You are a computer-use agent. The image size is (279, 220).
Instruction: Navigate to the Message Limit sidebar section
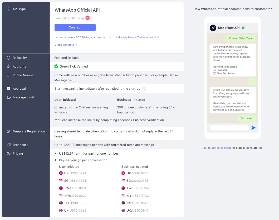click(22, 97)
